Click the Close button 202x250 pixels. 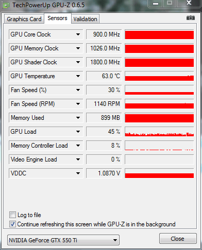(x=178, y=239)
